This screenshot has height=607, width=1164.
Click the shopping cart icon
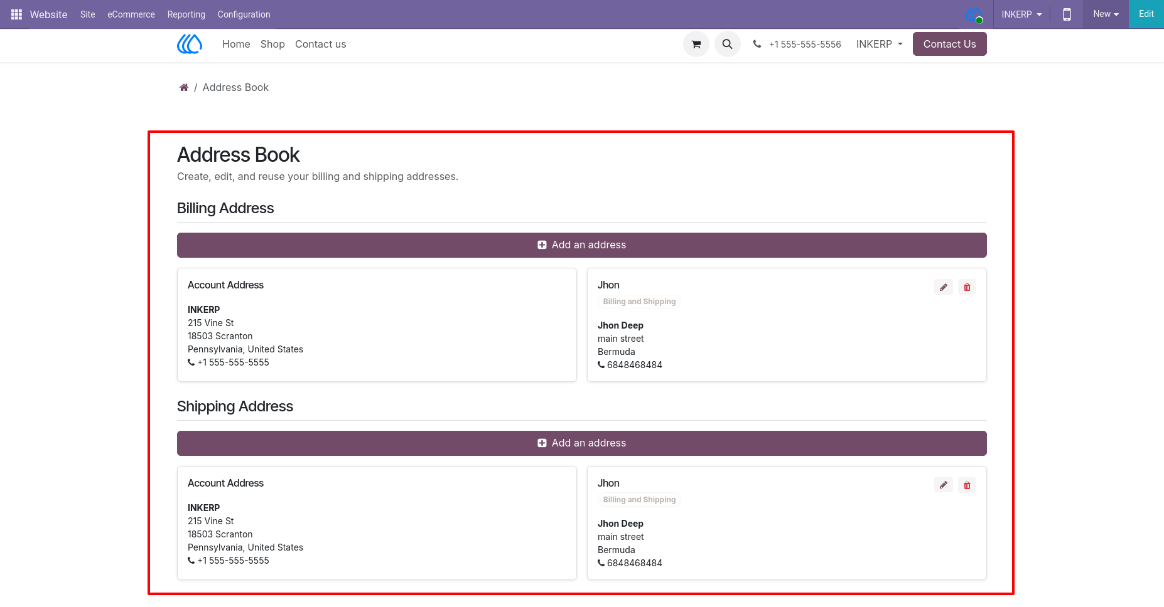click(696, 45)
